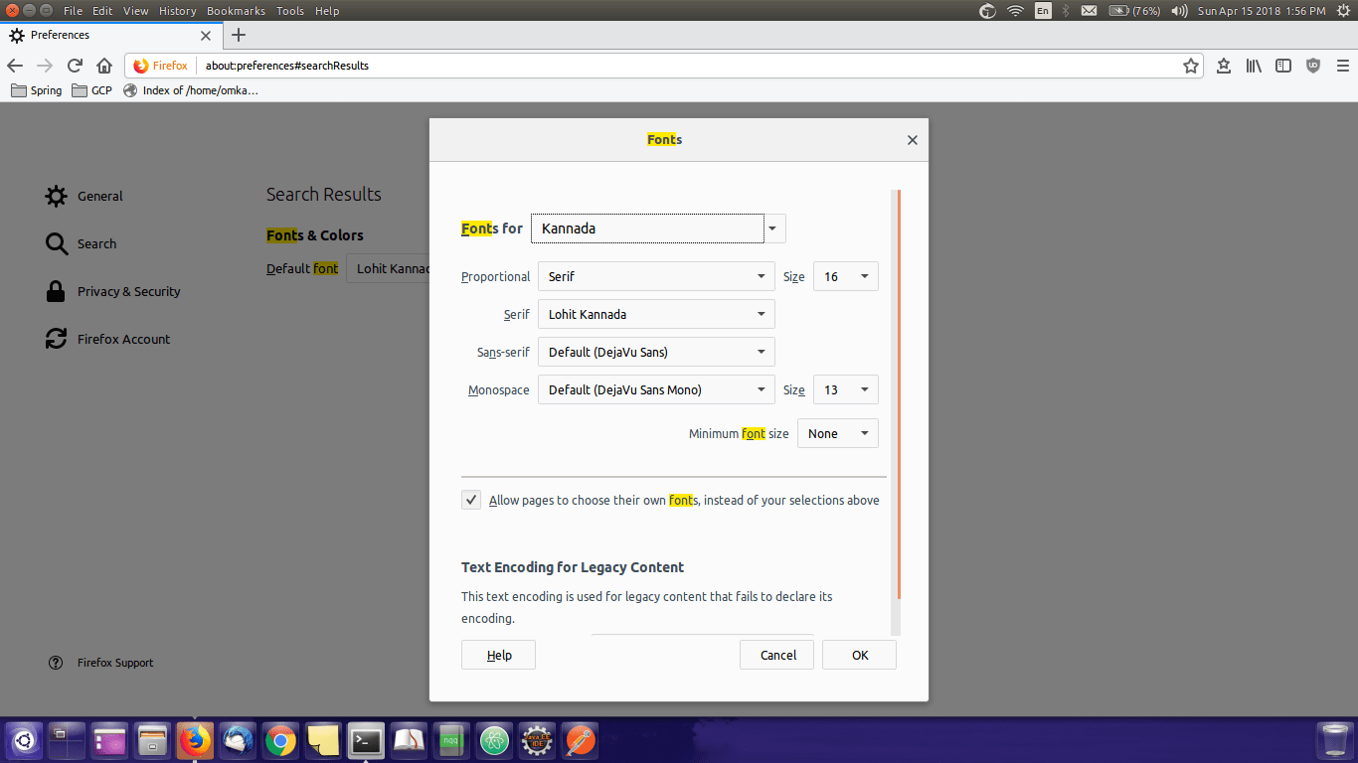
Task: Open the Atom editor from the dock
Action: click(494, 740)
